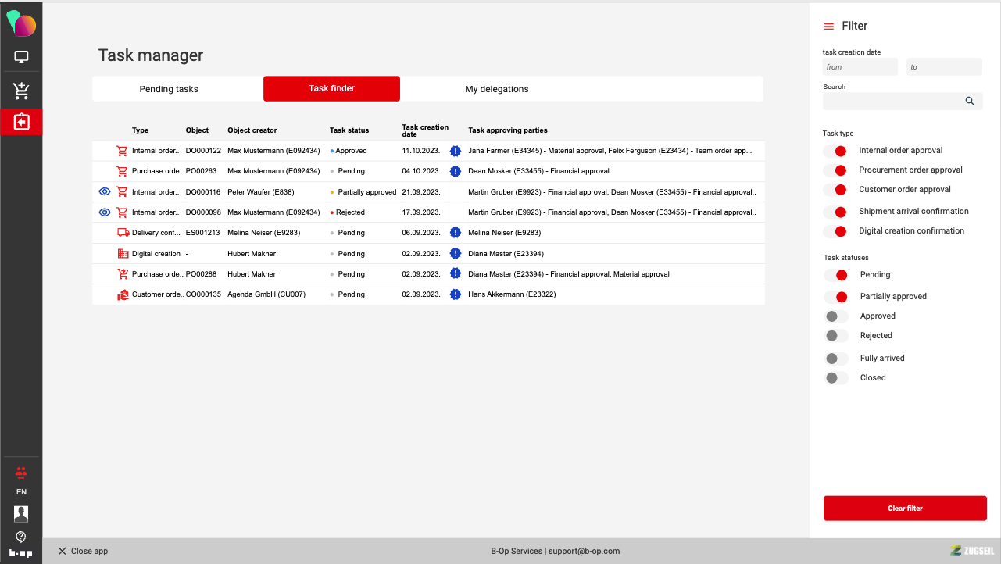Switch language using the EN selector
Viewport: 1001px width, 564px height.
tap(21, 492)
